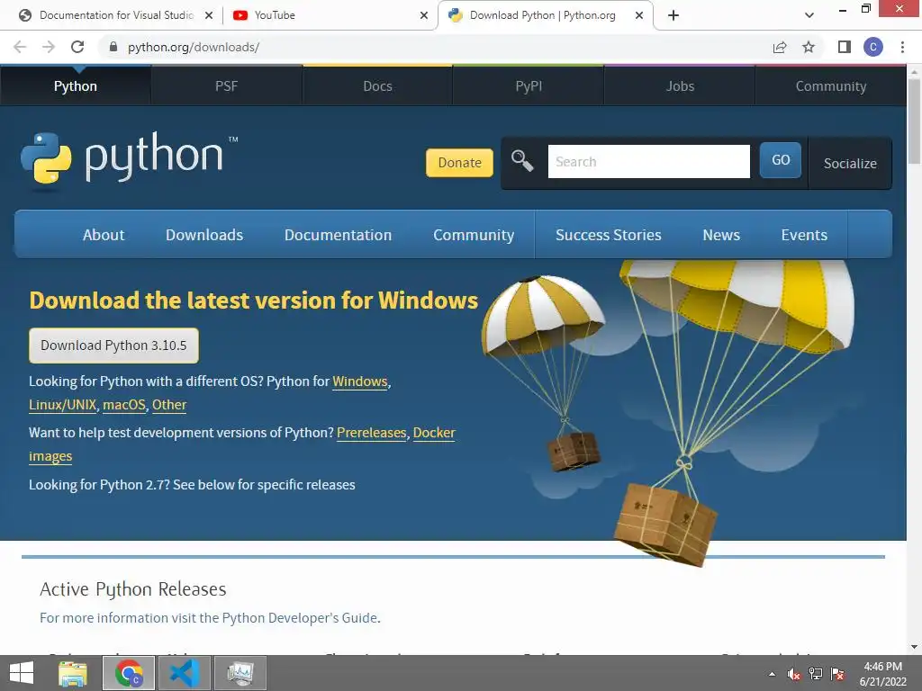Open the PSF top-bar link
The width and height of the screenshot is (922, 691).
pyautogui.click(x=226, y=86)
